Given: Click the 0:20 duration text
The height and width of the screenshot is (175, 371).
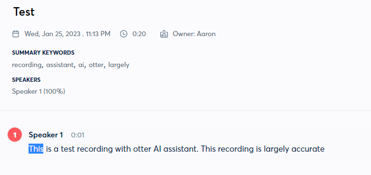Looking at the screenshot, I should [139, 34].
